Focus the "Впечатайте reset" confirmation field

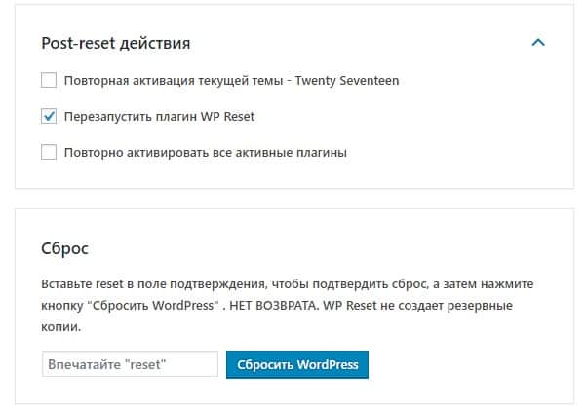pos(130,365)
